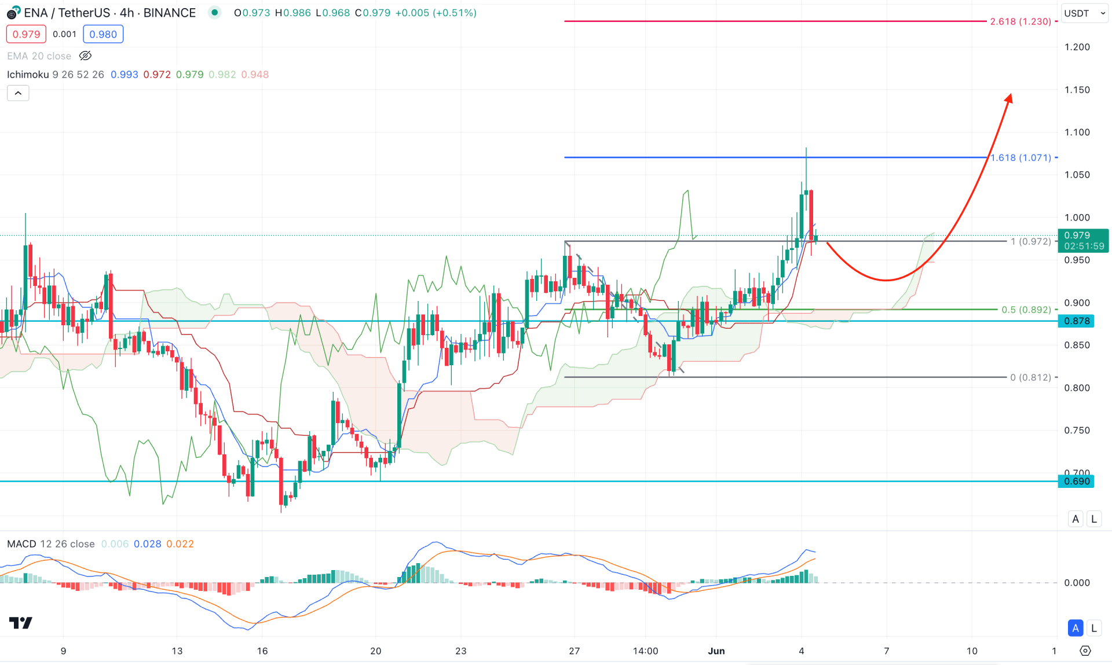Open the USDT currency dropdown
Viewport: 1112px width, 665px height.
click(x=1085, y=13)
